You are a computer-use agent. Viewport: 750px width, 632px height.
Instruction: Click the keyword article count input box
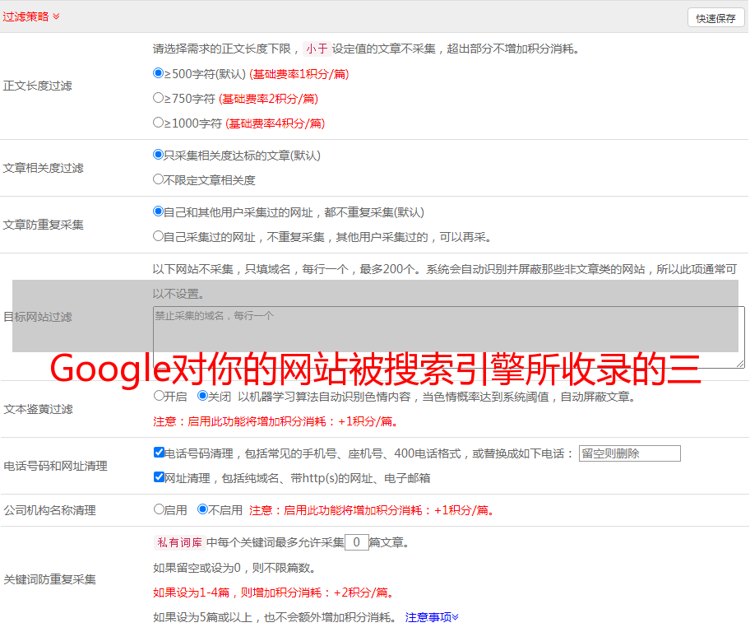point(356,542)
